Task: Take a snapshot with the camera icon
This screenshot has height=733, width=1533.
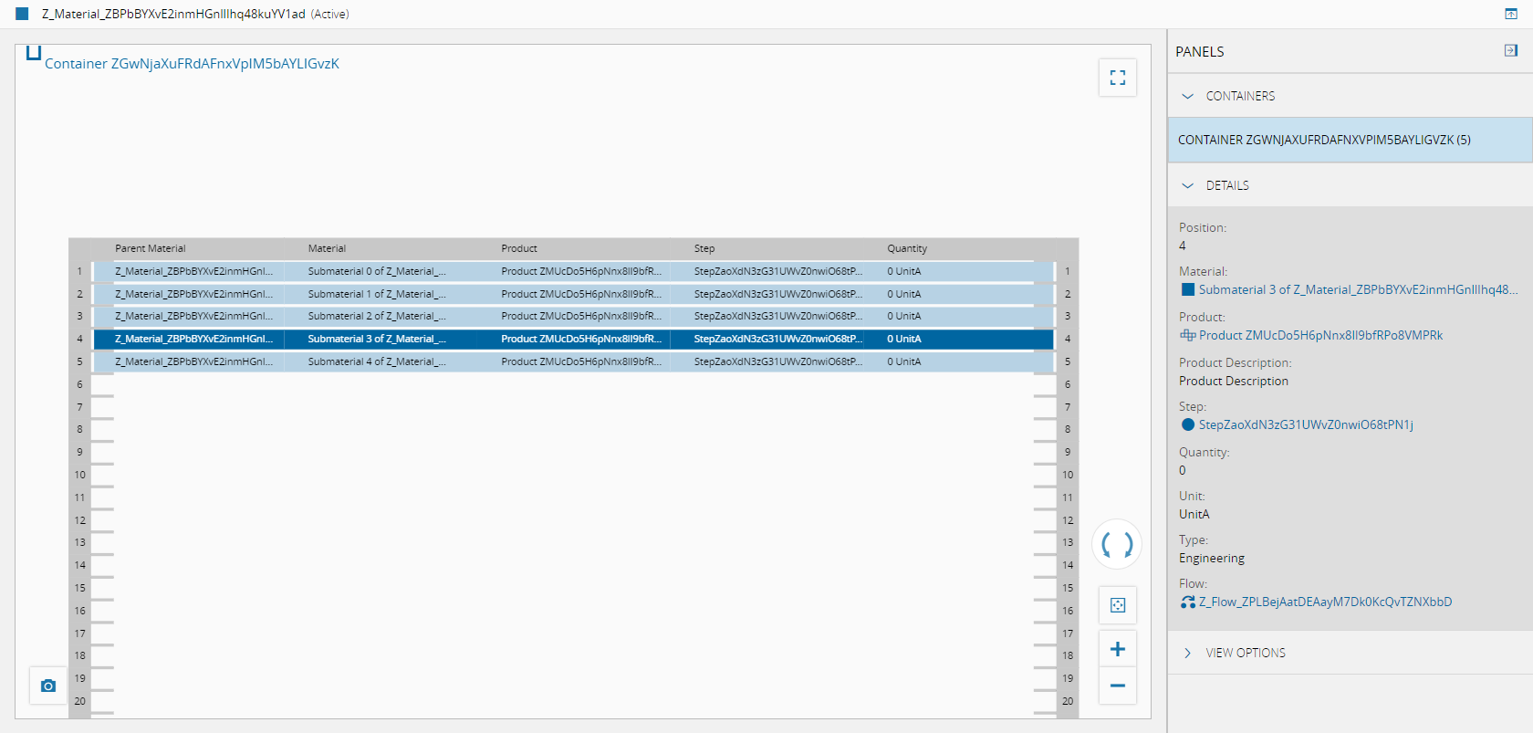Action: (x=48, y=686)
